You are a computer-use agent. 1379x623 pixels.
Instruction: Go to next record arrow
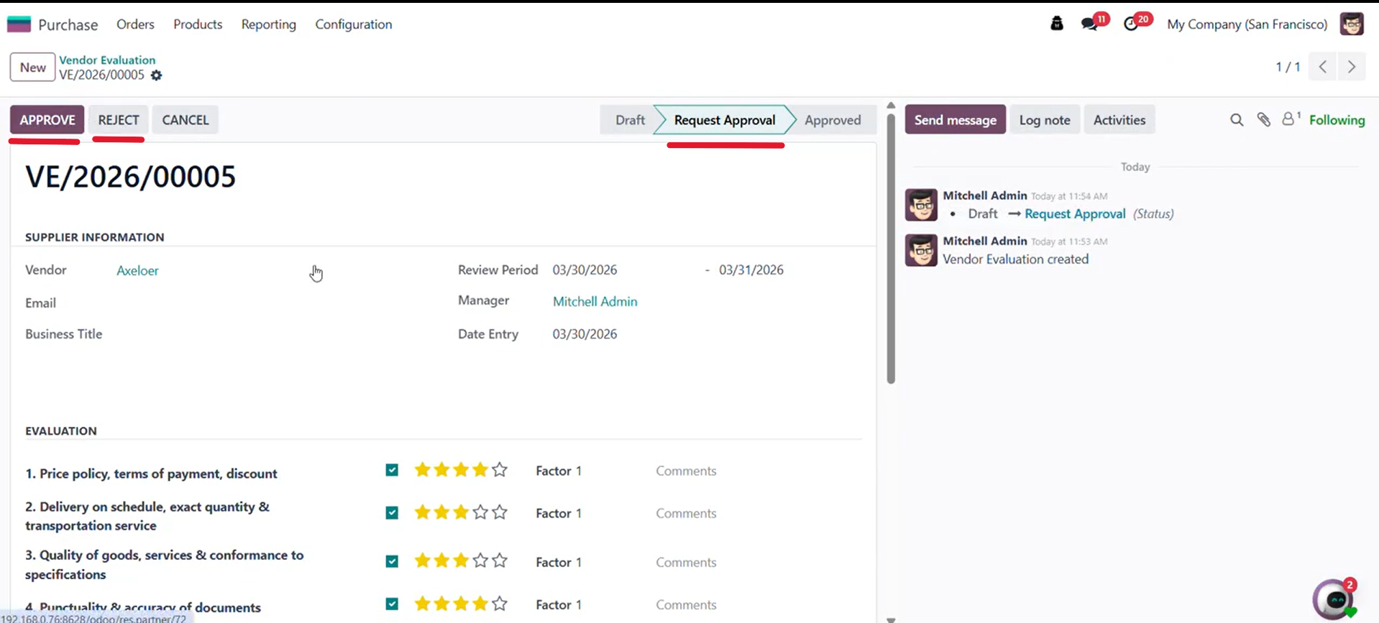tap(1352, 67)
